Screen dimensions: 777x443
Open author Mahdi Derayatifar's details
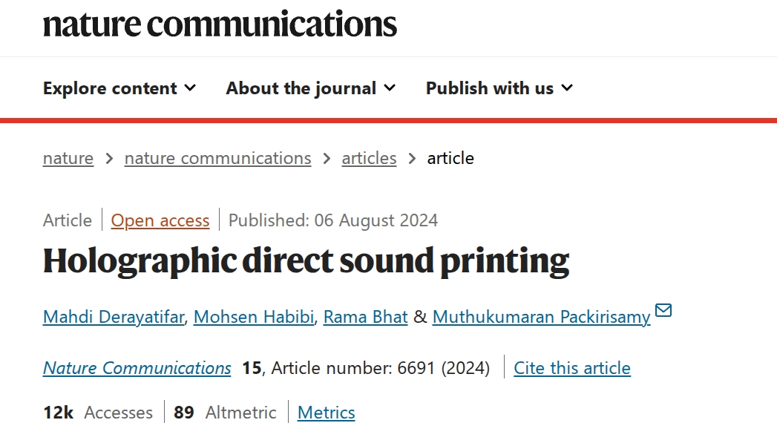click(113, 317)
